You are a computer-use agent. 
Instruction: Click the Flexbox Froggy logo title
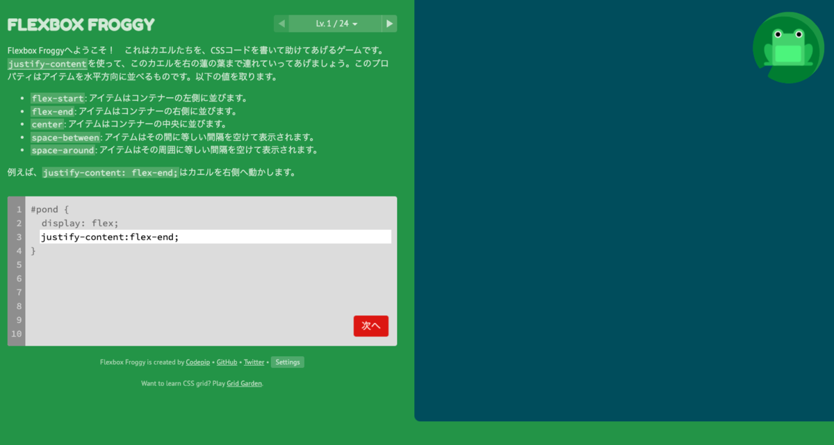click(x=81, y=24)
